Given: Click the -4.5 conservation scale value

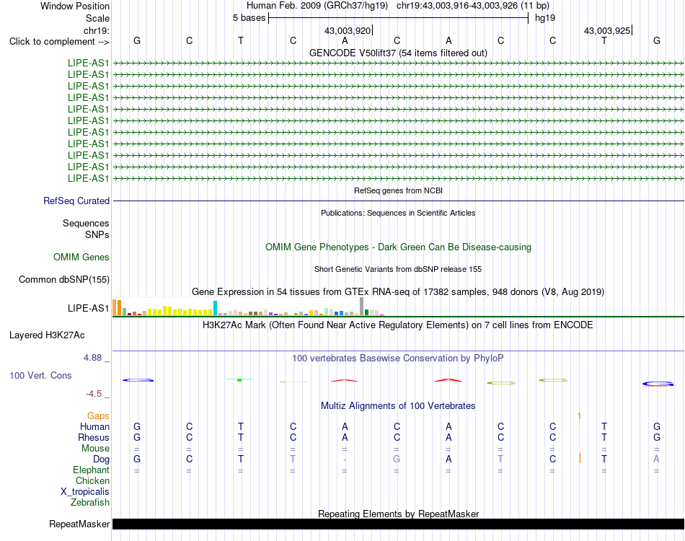Looking at the screenshot, I should pos(94,394).
